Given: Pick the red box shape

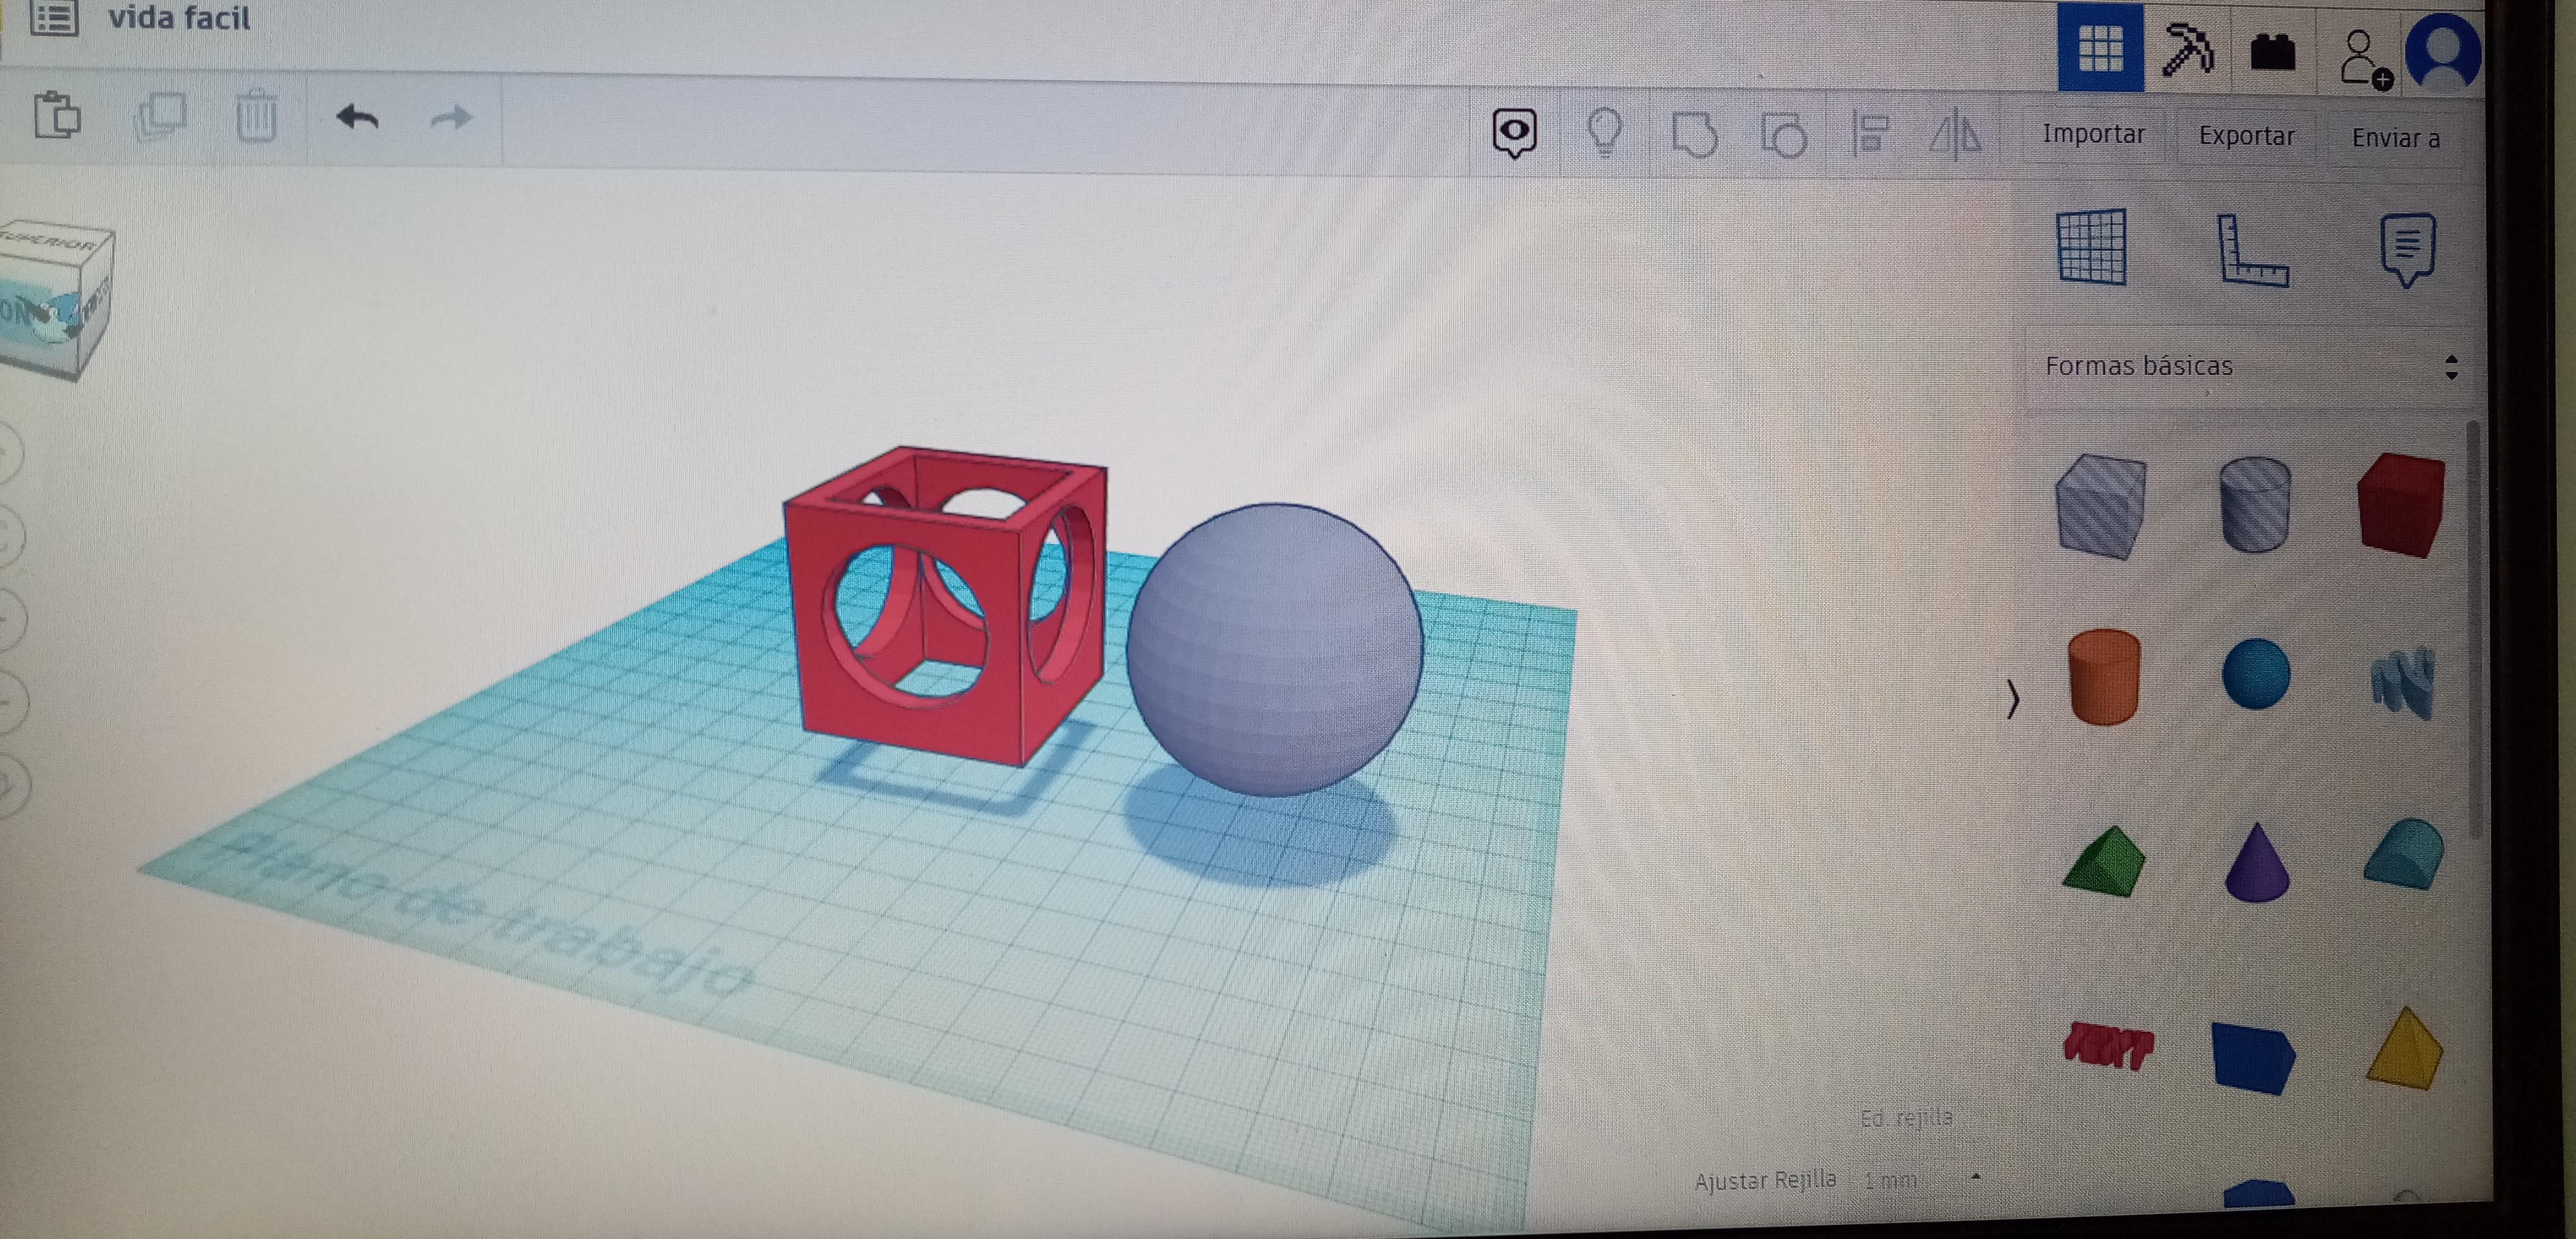Looking at the screenshot, I should coord(2401,506).
